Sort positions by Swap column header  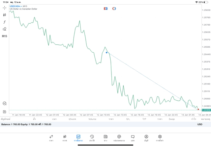pyautogui.click(x=172, y=119)
